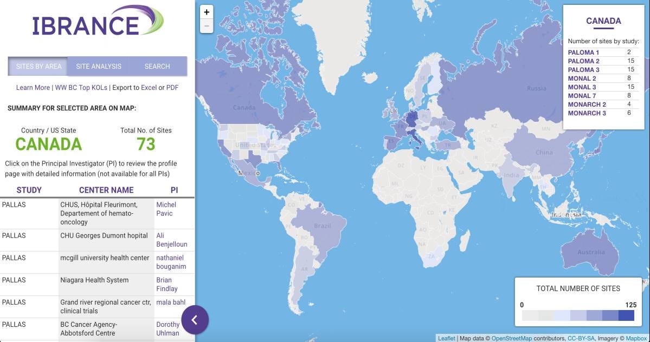
Task: Select Canada on the map
Action: (244, 108)
